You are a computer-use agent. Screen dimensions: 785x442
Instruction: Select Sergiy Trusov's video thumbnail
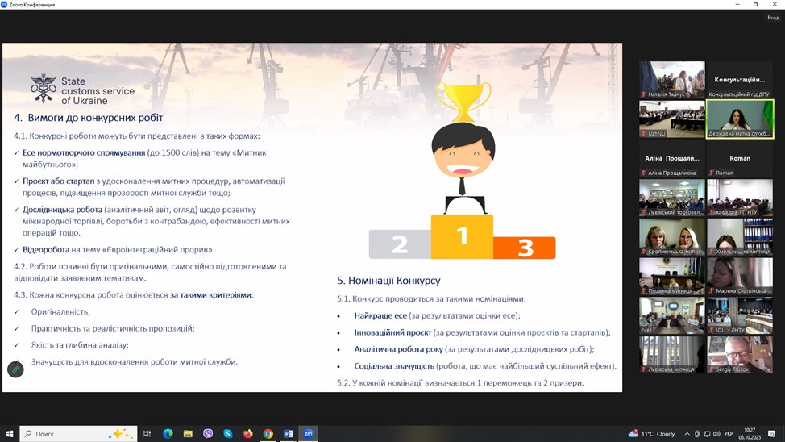740,354
